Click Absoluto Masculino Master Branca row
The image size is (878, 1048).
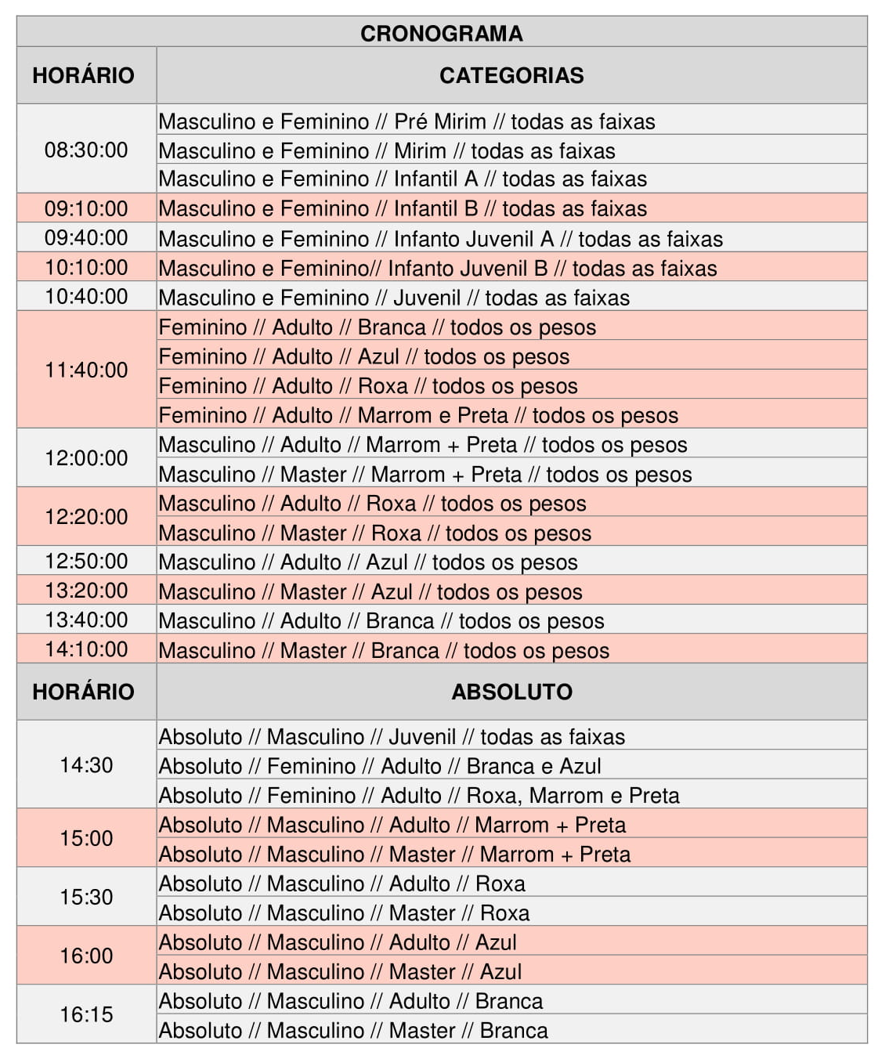point(353,1031)
